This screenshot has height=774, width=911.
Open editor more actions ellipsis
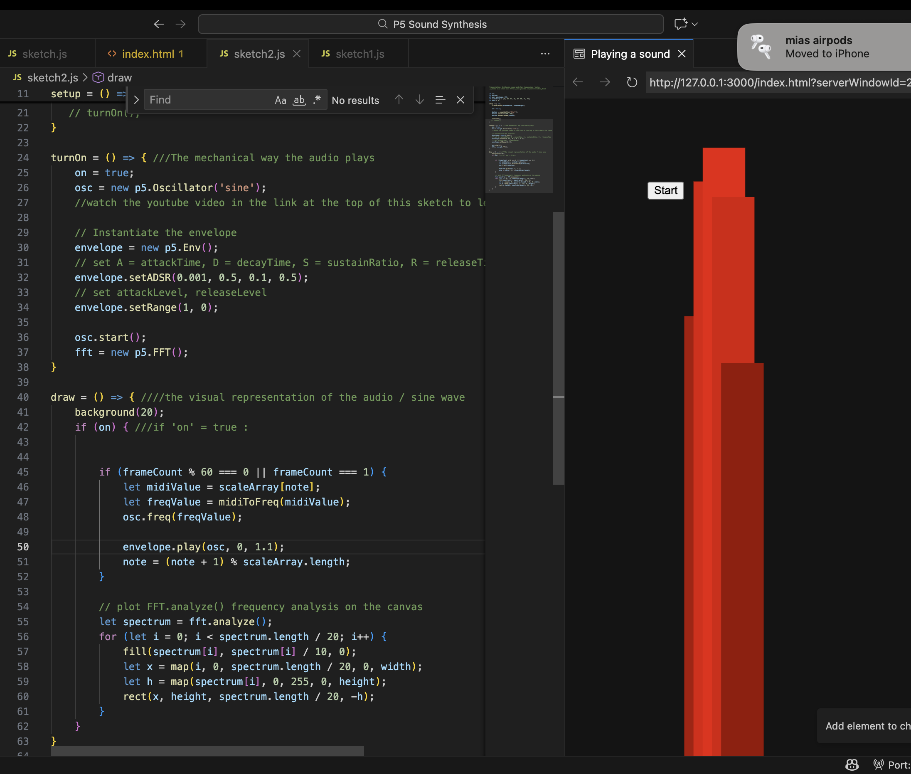pos(545,54)
